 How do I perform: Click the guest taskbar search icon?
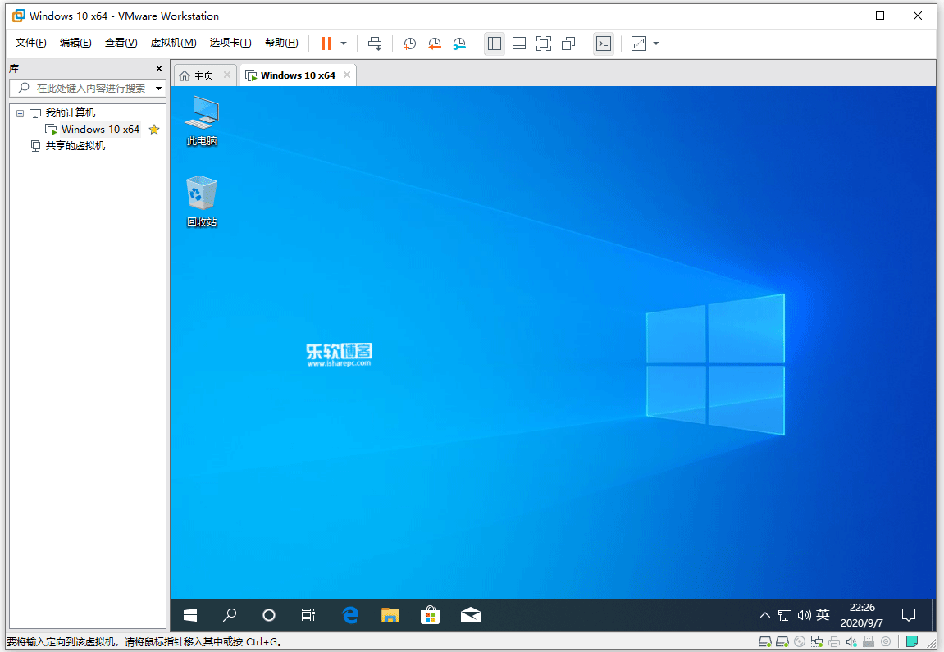click(x=230, y=614)
